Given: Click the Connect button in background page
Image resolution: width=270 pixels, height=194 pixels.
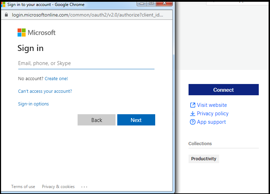Looking at the screenshot, I should click(x=224, y=90).
